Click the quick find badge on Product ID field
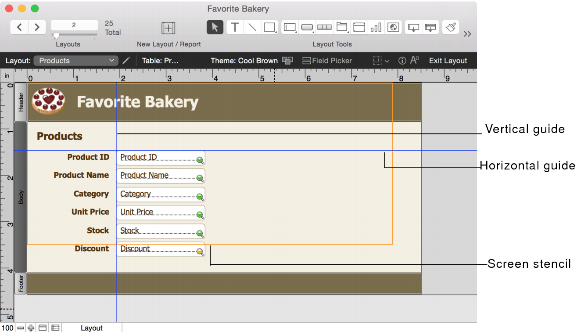The width and height of the screenshot is (588, 335). (x=200, y=160)
